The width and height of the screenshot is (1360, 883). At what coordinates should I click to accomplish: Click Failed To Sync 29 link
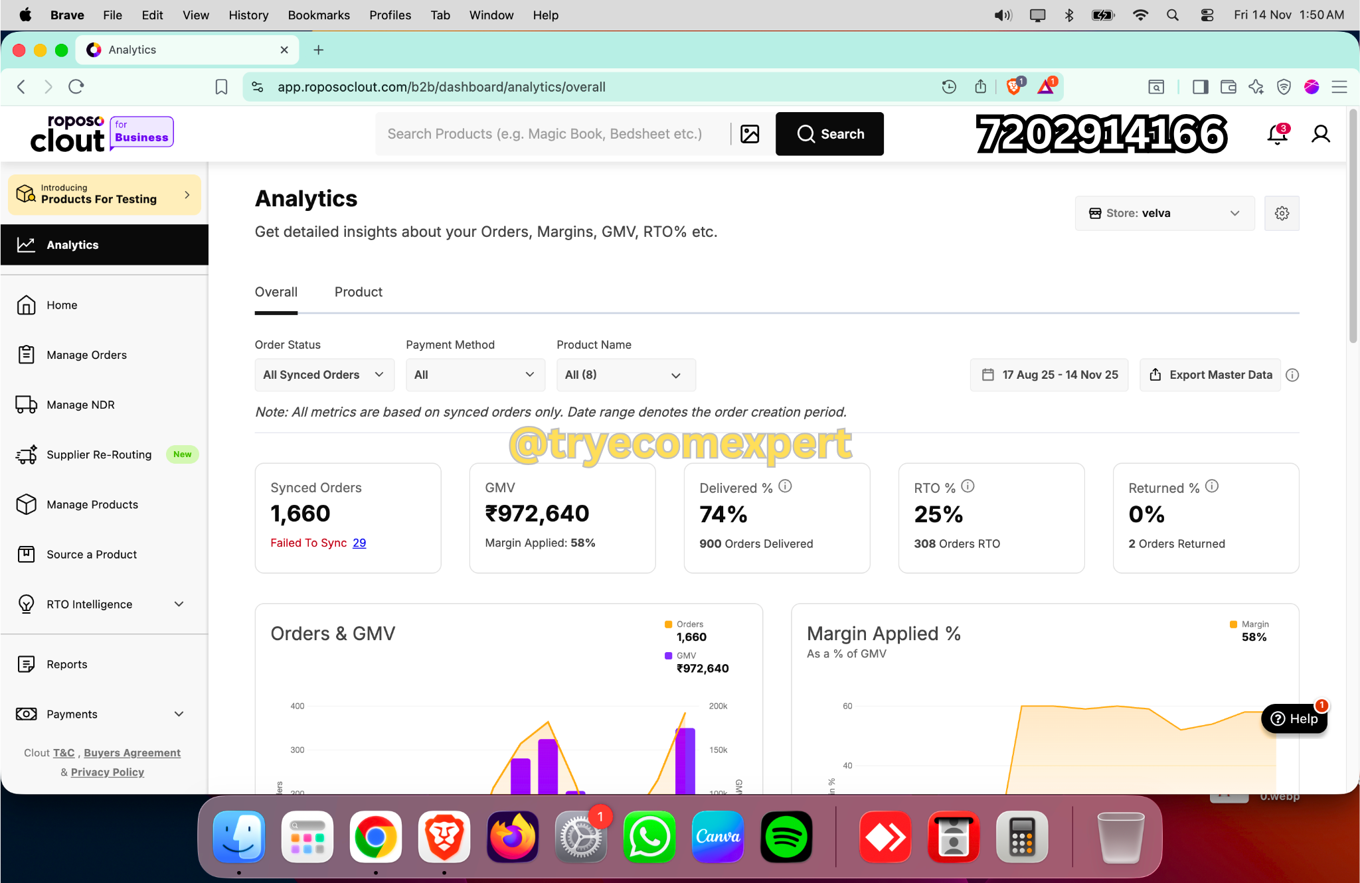coord(359,543)
